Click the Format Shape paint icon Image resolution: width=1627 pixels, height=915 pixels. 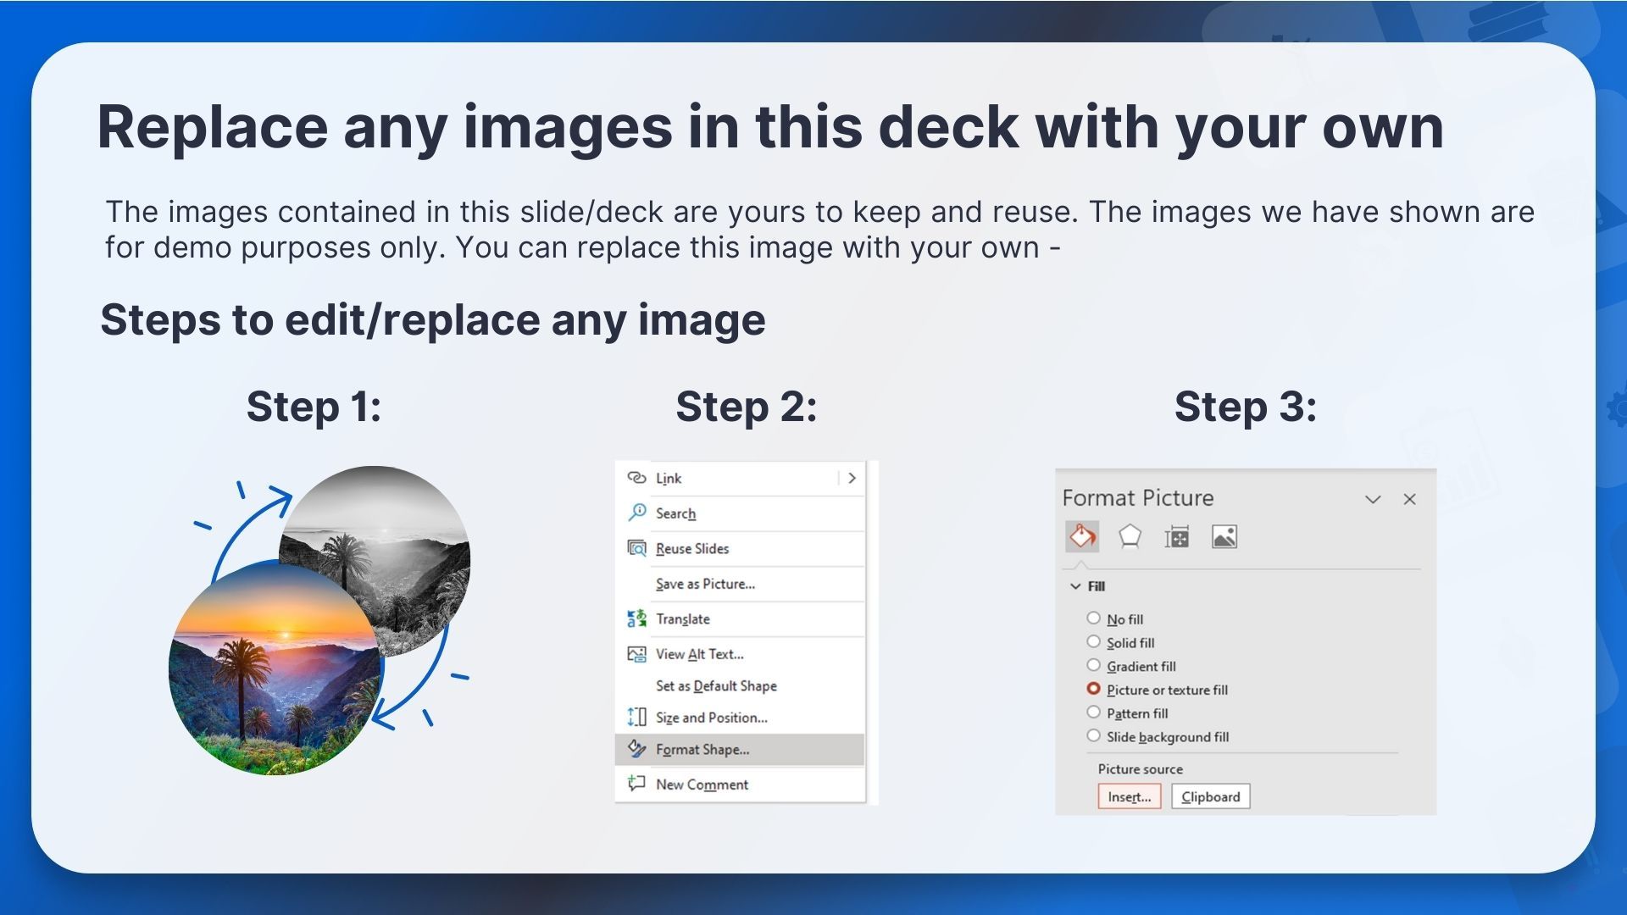coord(636,749)
